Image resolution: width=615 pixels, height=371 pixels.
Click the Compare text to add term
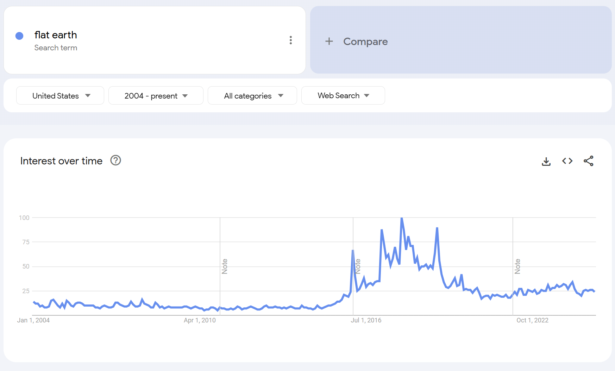365,42
